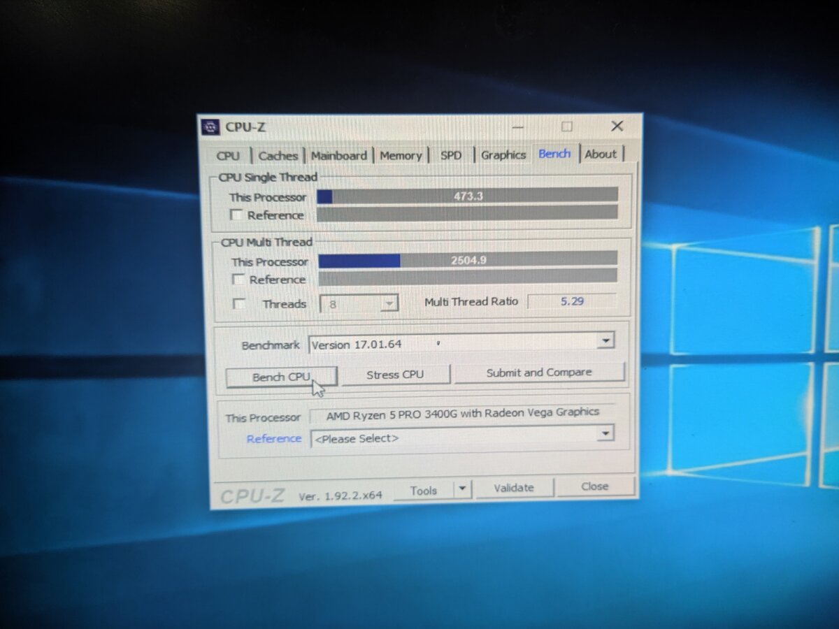The image size is (839, 629).
Task: Click the Close button at bottom
Action: pos(595,486)
